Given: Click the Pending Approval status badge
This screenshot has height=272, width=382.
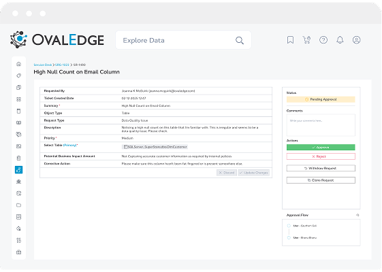Looking at the screenshot, I should 321,99.
